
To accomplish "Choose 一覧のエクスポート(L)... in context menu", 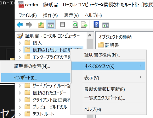I will click(x=109, y=98).
